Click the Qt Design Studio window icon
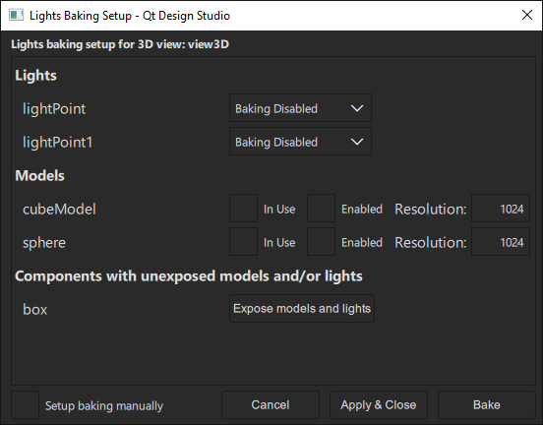 16,15
